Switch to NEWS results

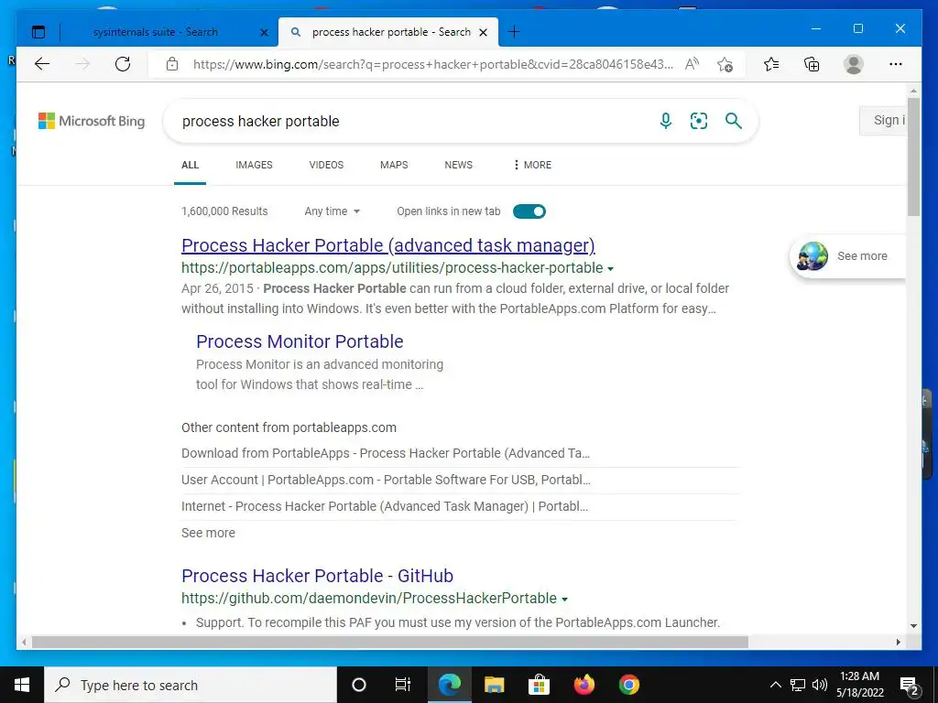[458, 165]
